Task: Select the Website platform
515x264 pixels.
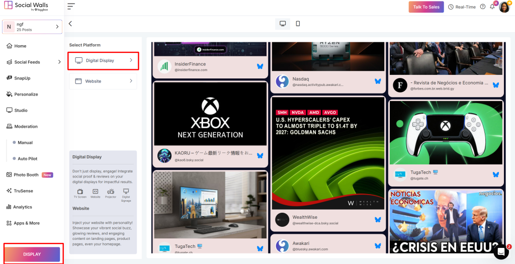Action: [x=103, y=81]
